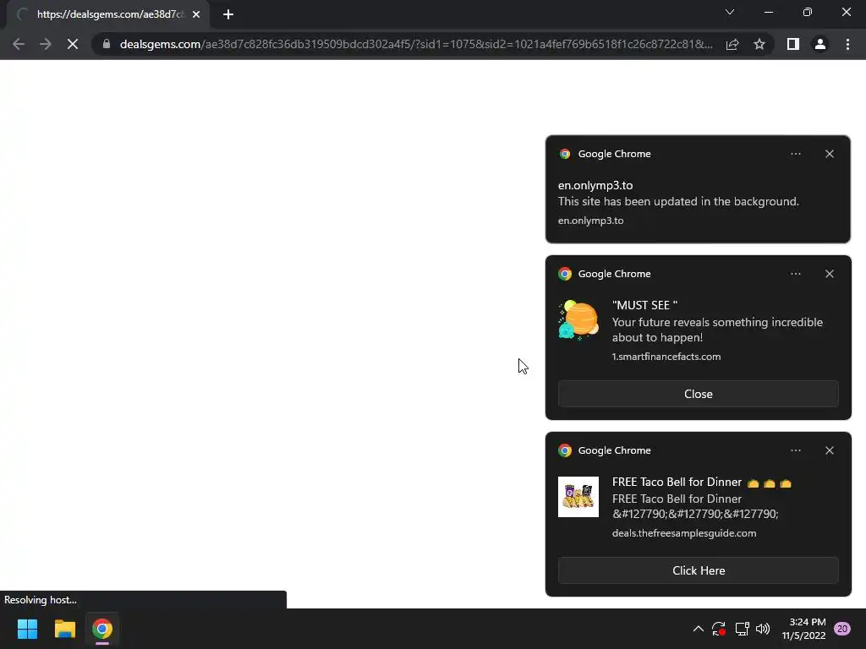Click Chrome icon in the en.onlymp3.to notification header
Screen dimensions: 866x649
(564, 154)
